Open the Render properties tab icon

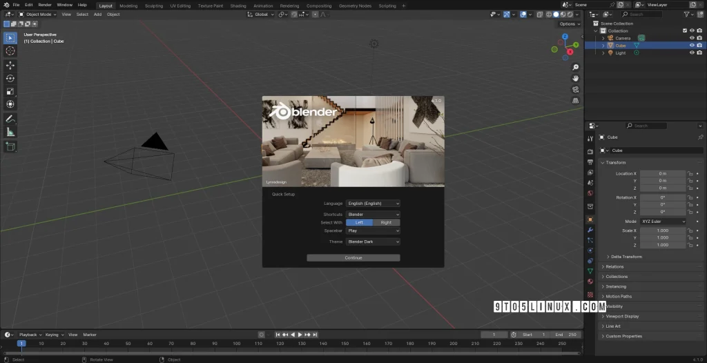[590, 152]
